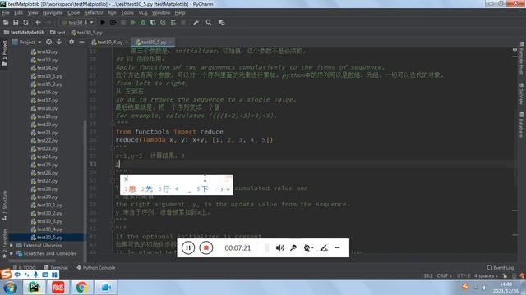
Task: Minimize the recorder bar with the dash
Action: point(338,247)
